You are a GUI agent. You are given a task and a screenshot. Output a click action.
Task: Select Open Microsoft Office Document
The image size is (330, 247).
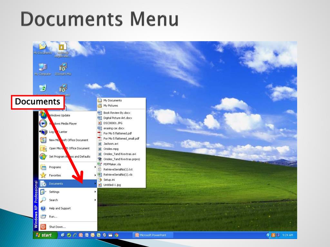coord(68,148)
